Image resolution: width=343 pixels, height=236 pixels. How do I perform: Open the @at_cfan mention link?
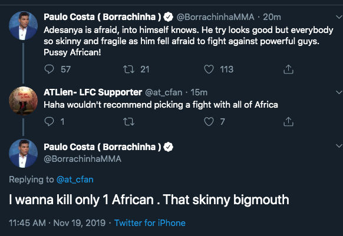75,180
